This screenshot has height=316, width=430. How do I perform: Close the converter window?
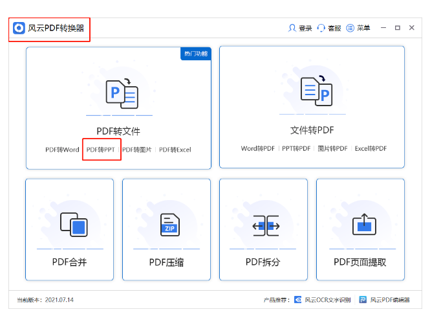pyautogui.click(x=412, y=27)
